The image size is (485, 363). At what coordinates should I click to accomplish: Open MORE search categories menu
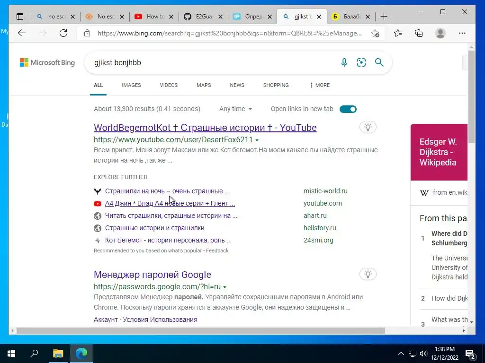tap(320, 85)
